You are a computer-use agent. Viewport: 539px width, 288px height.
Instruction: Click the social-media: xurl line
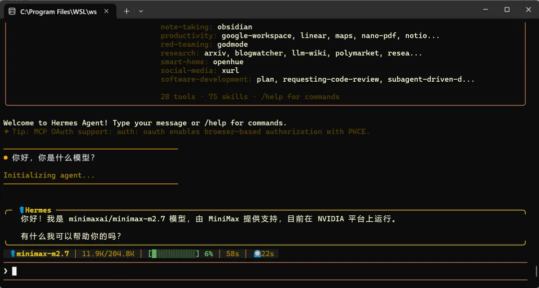[200, 71]
